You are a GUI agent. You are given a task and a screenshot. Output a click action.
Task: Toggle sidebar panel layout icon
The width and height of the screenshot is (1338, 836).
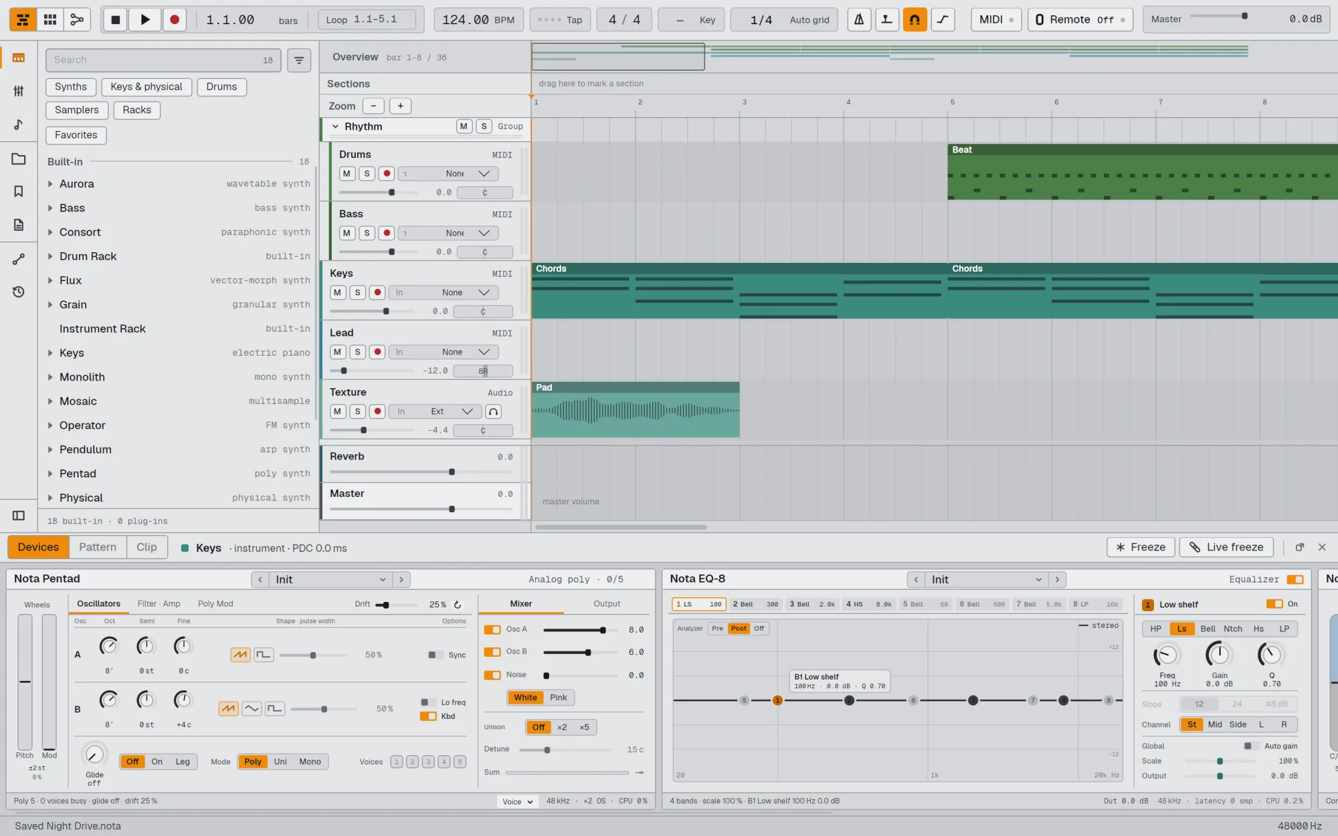pos(19,516)
